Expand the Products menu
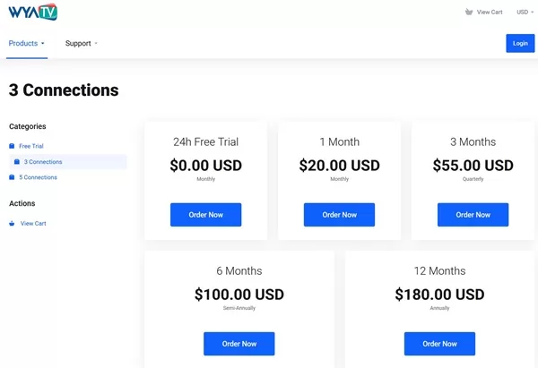The height and width of the screenshot is (368, 538). click(x=26, y=43)
